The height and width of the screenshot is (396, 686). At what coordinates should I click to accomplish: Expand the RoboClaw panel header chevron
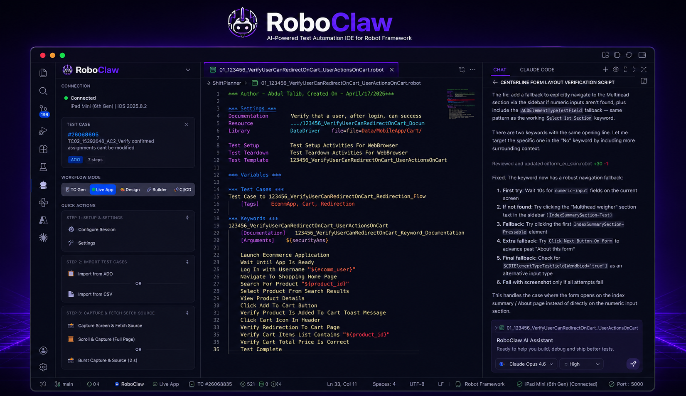point(188,70)
